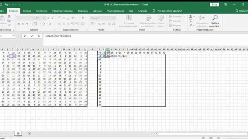
Task: Click the AutoSum sigma icon
Action: click(191, 16)
